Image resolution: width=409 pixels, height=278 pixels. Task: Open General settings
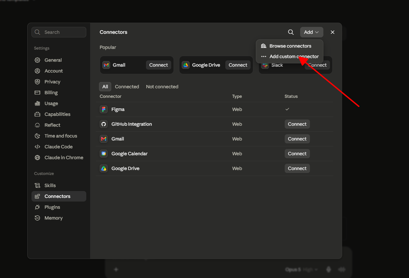(59, 60)
